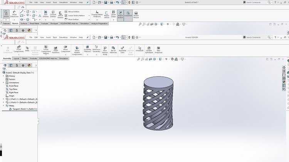Screen dimensions: 289x162
Task: Click Quick Snaps in Part3 ribbon
Action: (114, 14)
